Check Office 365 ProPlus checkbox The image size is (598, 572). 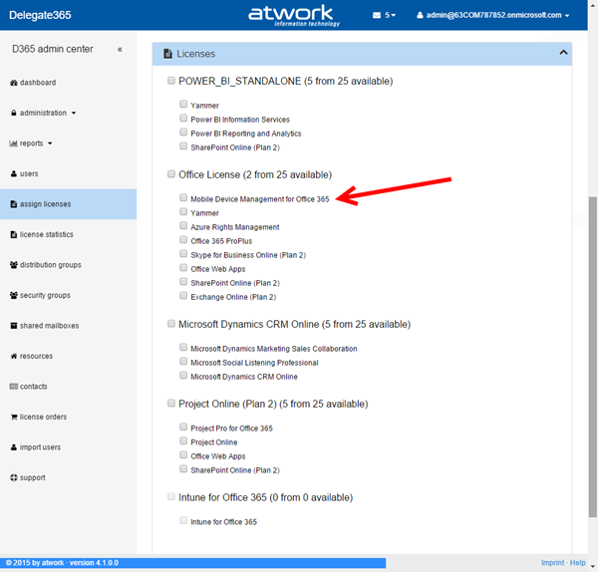183,240
